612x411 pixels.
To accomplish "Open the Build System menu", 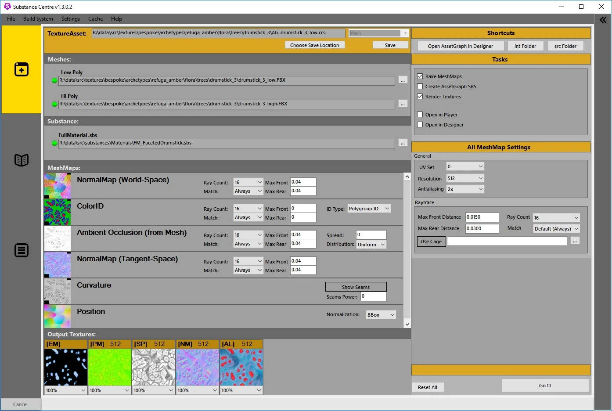I will click(38, 19).
